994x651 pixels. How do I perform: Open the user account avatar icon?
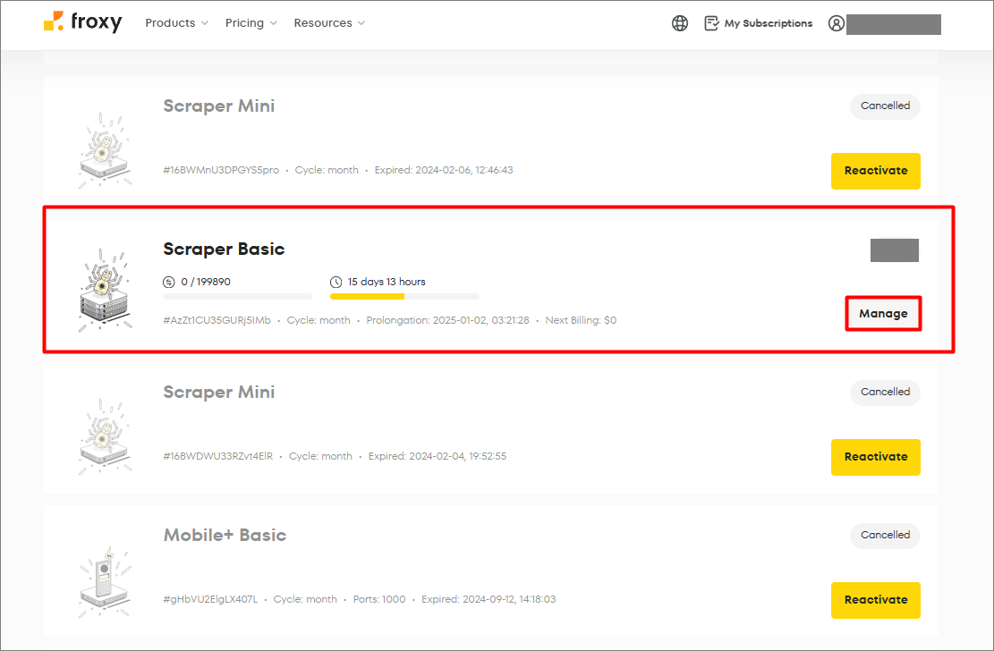point(837,23)
